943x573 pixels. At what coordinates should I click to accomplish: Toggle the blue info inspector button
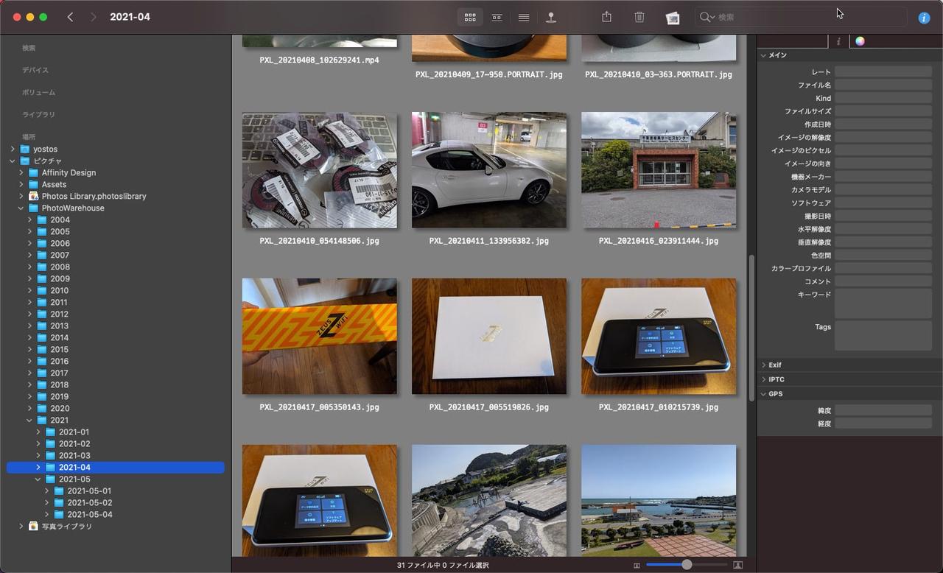924,18
